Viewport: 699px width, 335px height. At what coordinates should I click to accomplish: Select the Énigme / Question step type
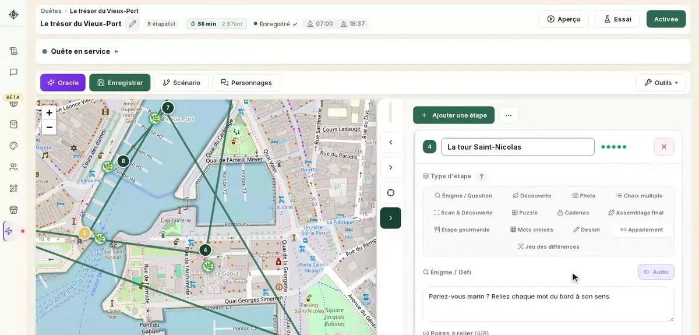coord(463,196)
